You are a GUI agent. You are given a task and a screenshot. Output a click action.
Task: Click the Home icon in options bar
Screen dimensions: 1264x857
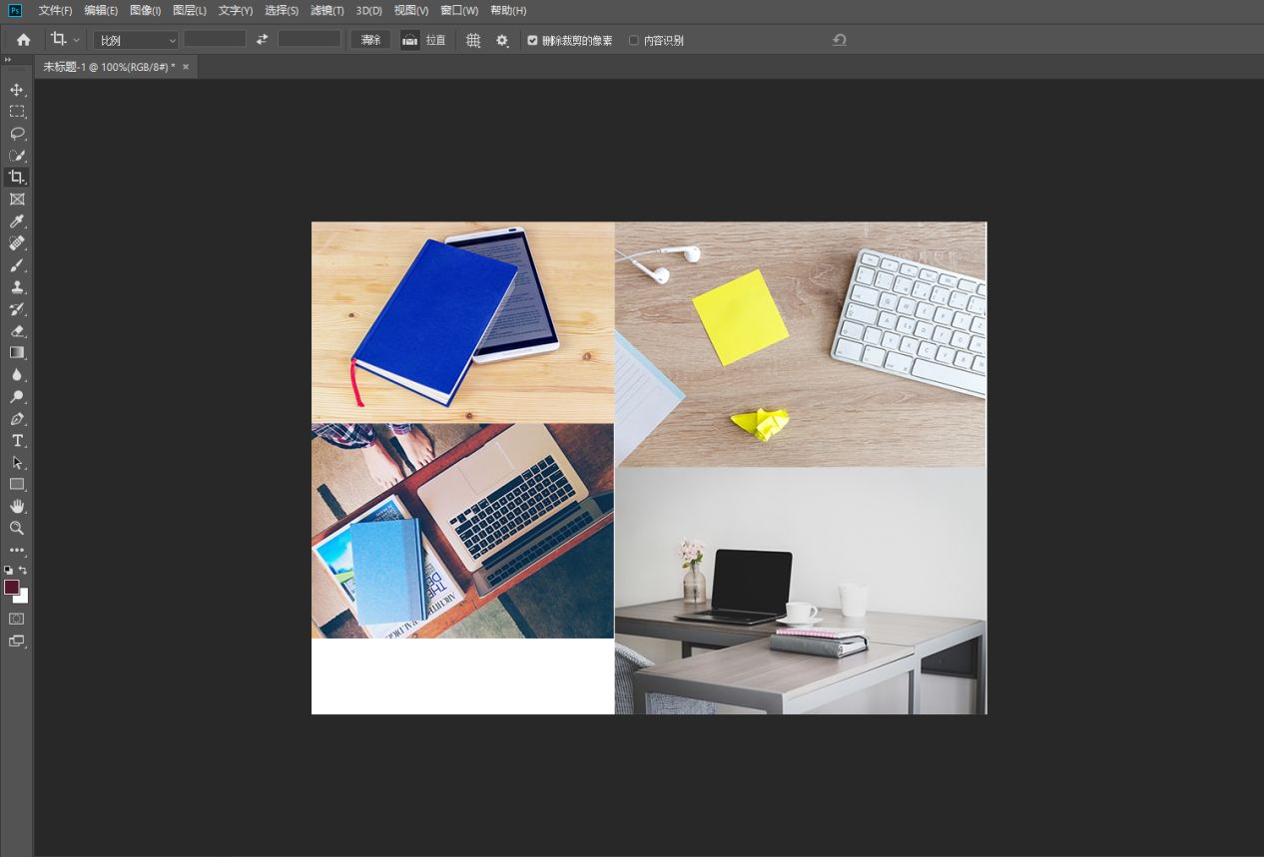(x=23, y=40)
